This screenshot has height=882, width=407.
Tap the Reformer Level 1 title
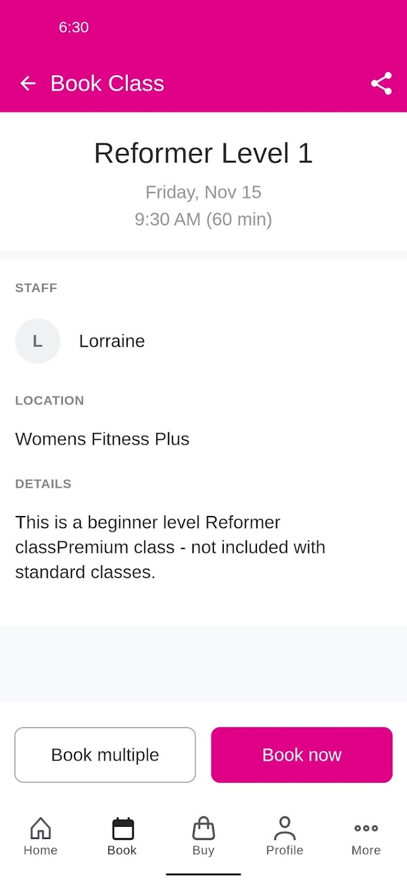(203, 153)
